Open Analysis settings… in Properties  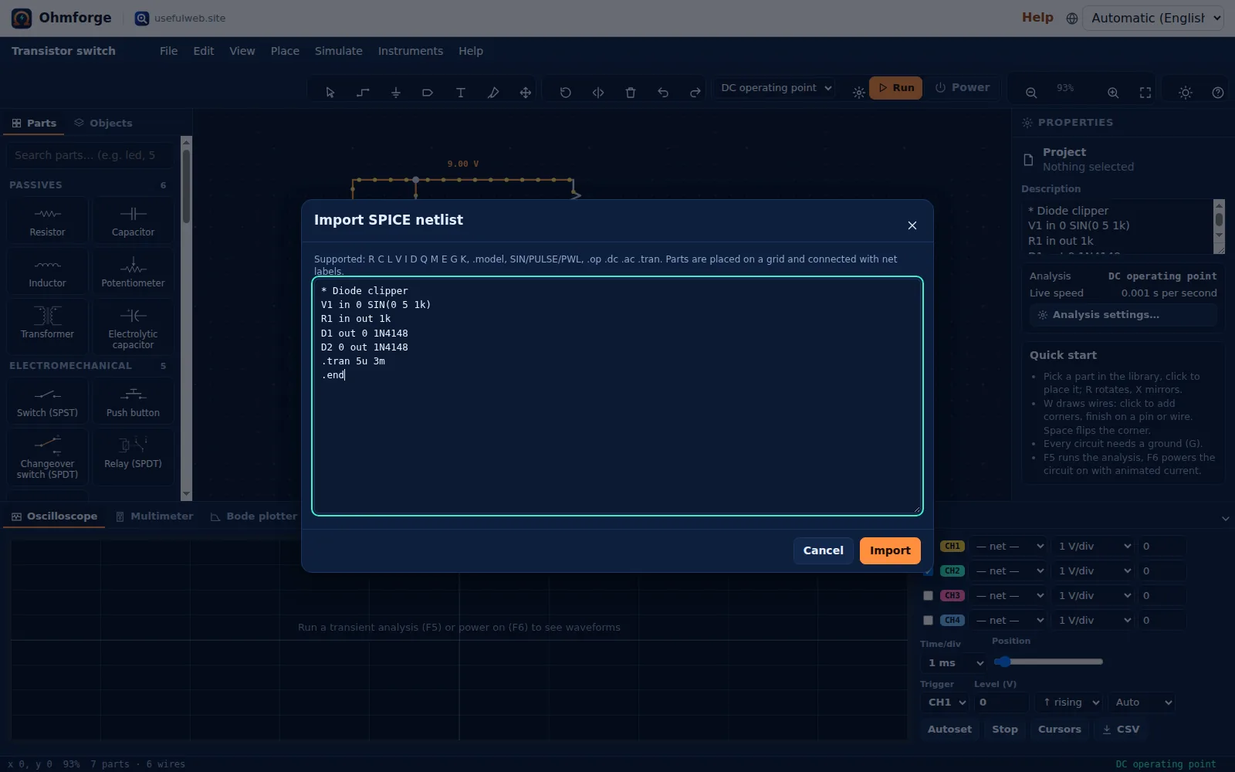point(1123,315)
